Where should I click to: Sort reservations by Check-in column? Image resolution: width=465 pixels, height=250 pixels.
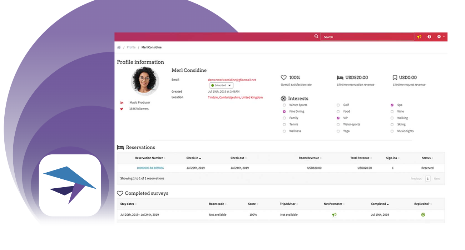click(194, 158)
